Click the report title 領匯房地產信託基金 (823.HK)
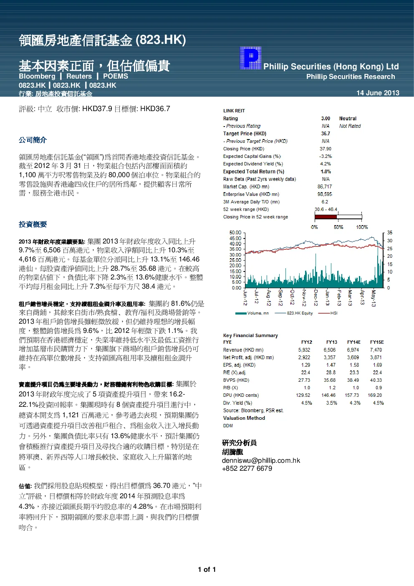The height and width of the screenshot is (586, 414). click(102, 40)
